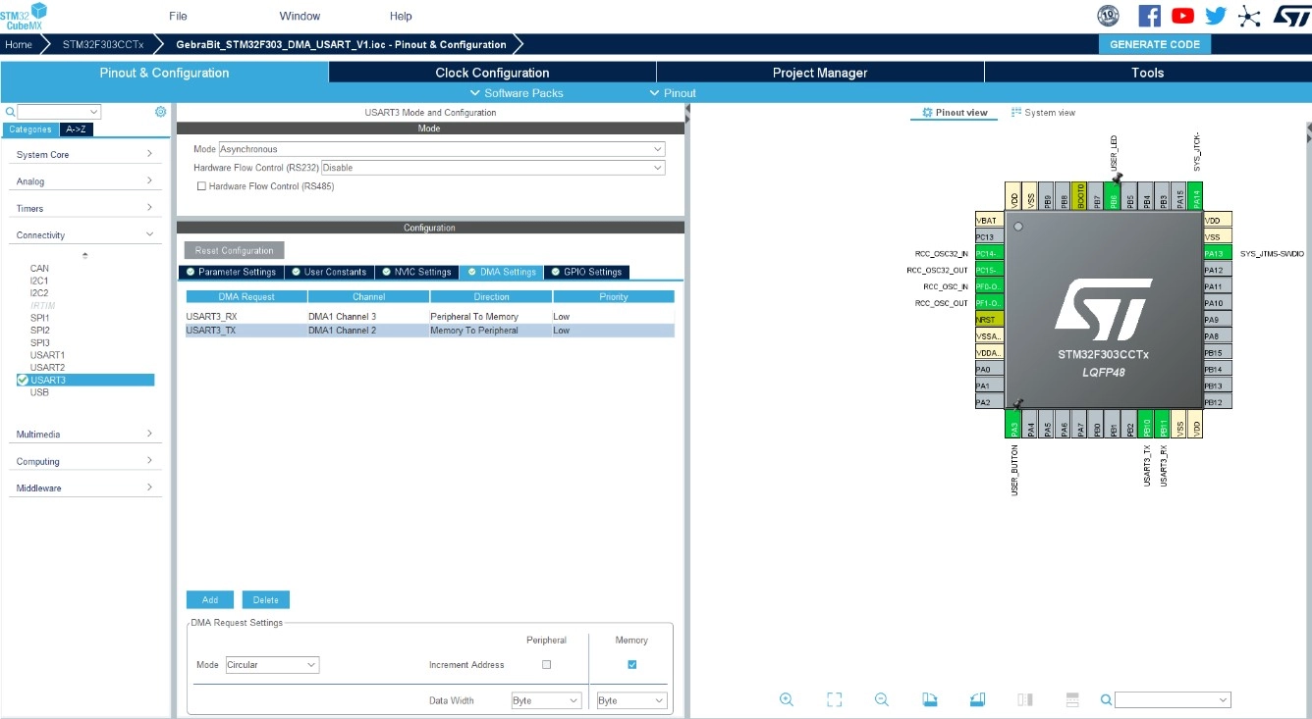Open ST's YouTube channel icon
Screen dimensions: 1312x719
click(x=1182, y=16)
